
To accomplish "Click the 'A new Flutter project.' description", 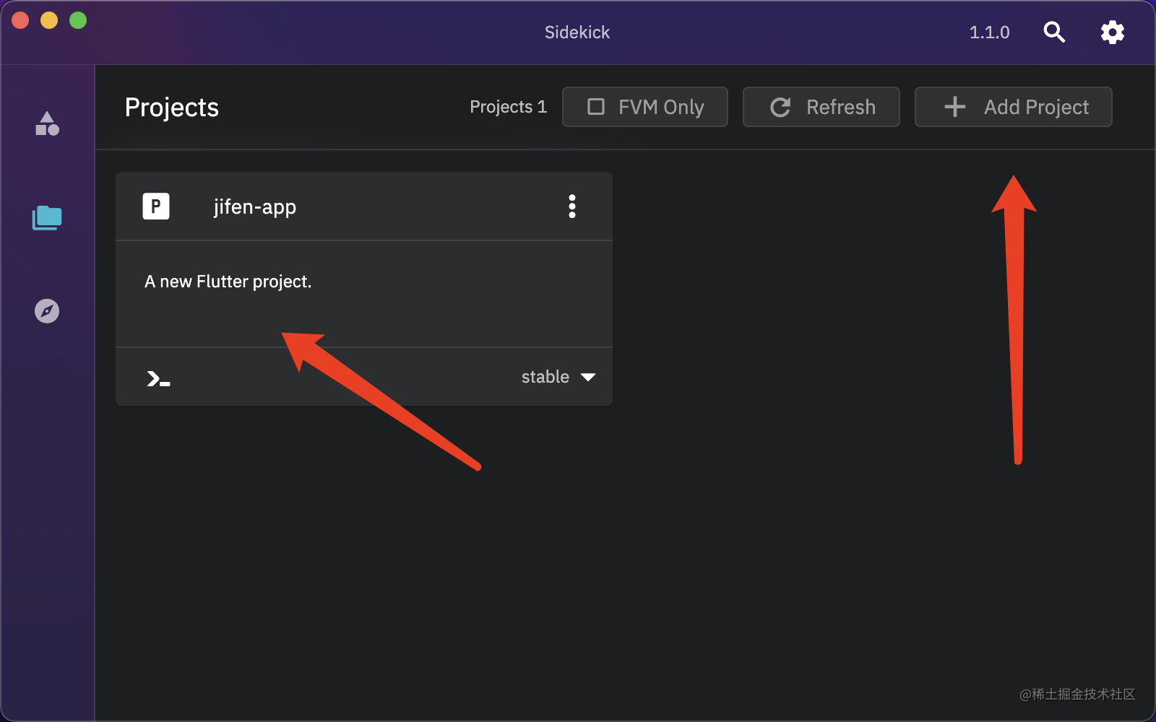I will tap(228, 282).
